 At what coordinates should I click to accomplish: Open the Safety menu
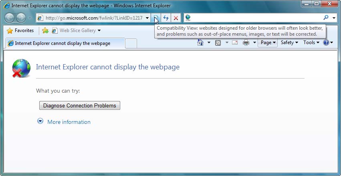click(289, 42)
